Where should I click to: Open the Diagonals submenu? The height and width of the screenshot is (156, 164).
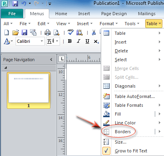click(132, 86)
